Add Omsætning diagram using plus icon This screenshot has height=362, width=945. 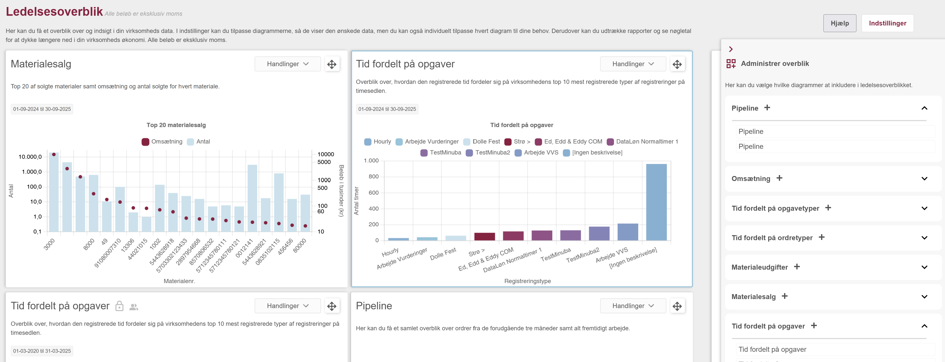tap(779, 178)
